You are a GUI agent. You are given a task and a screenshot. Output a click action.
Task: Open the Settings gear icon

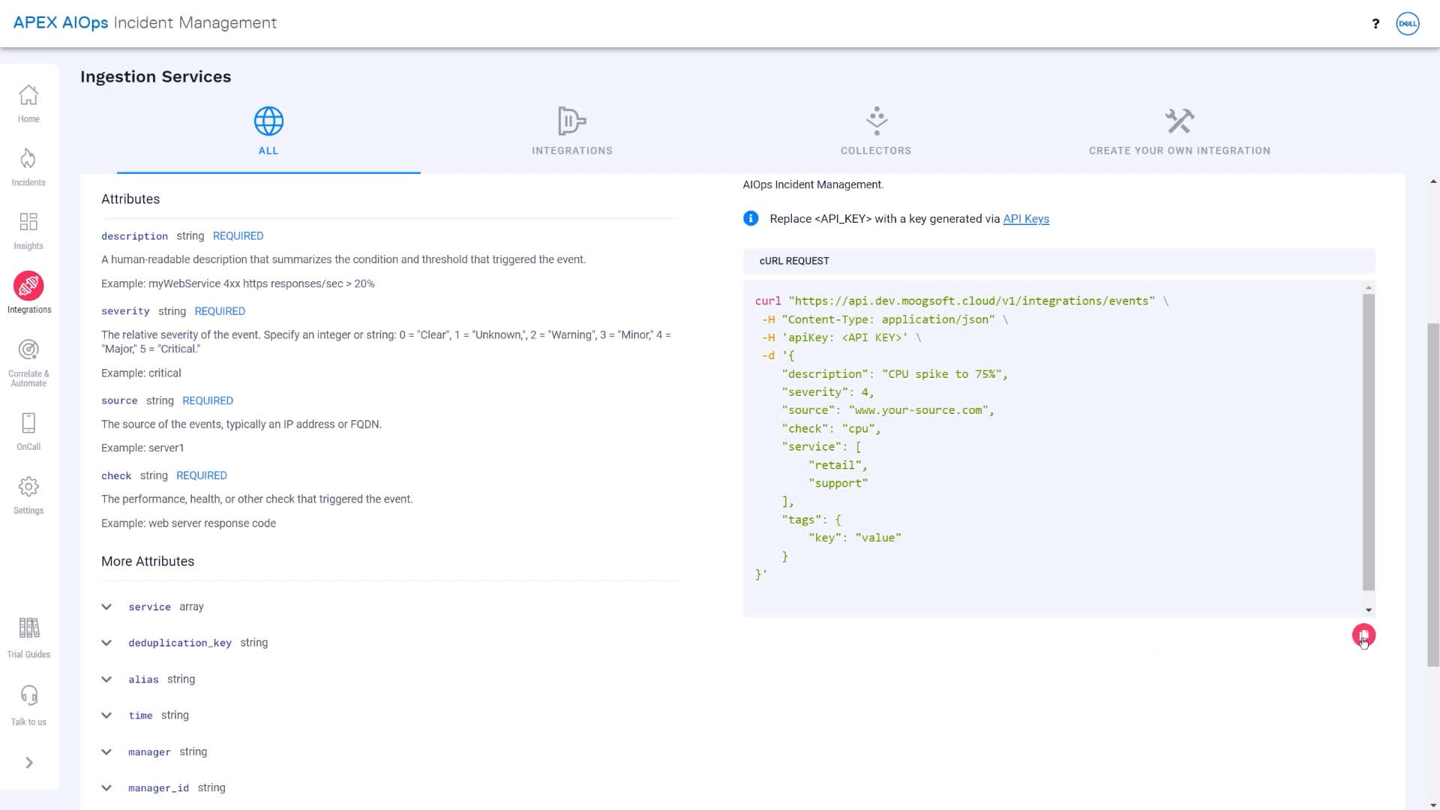[x=28, y=487]
